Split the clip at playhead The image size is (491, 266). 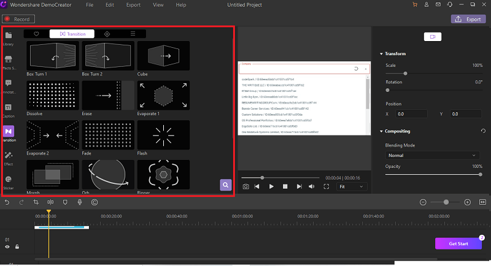click(50, 202)
